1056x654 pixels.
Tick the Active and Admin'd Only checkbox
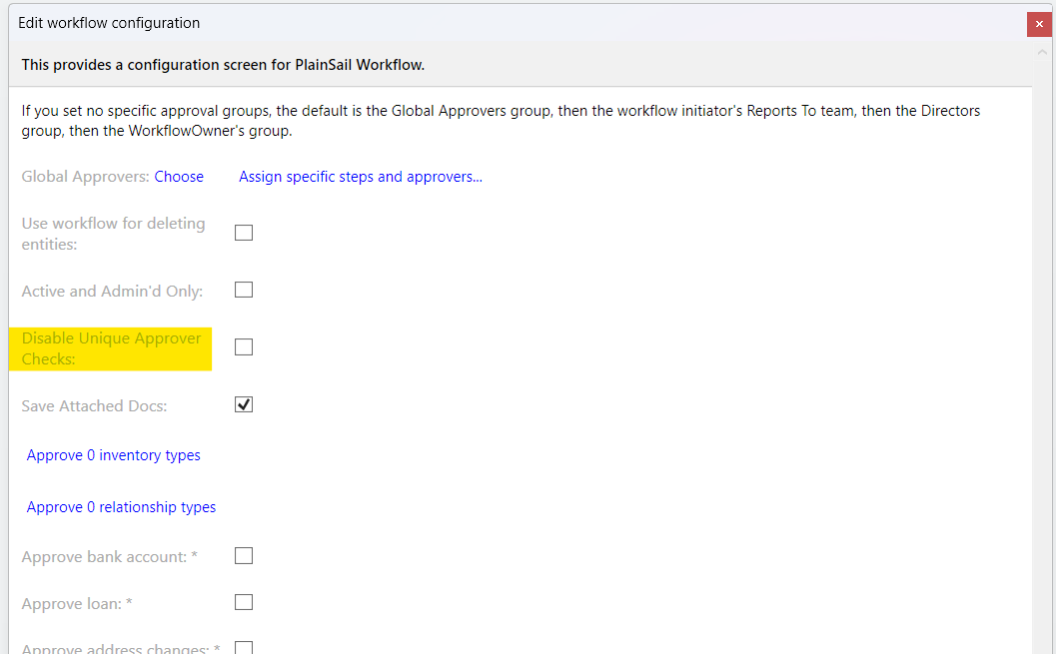click(244, 290)
